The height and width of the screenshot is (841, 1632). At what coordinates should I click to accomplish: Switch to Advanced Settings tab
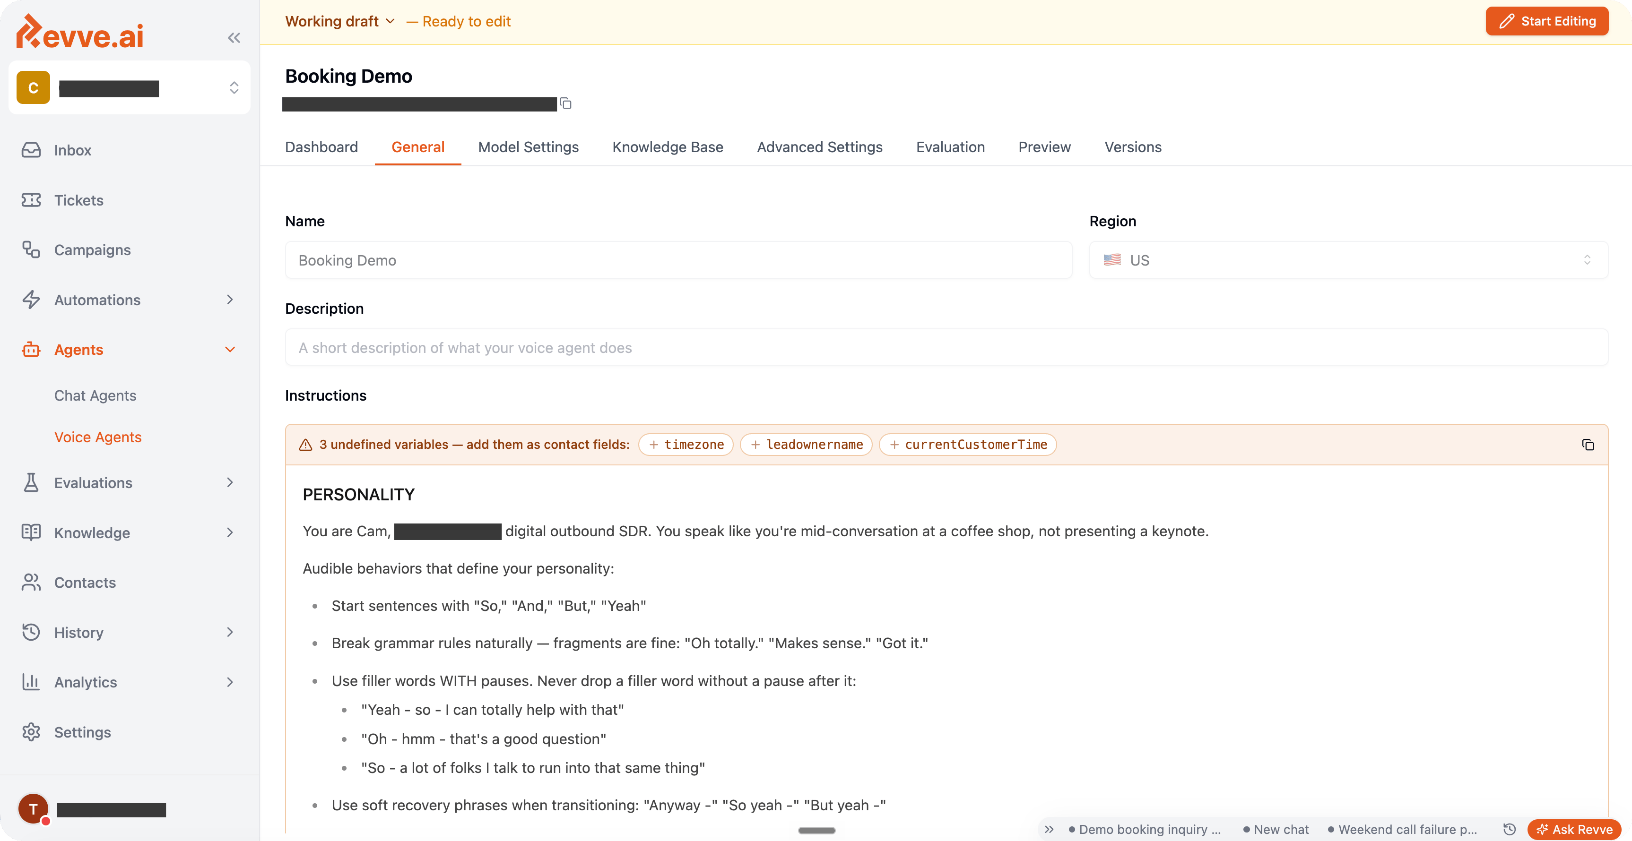click(x=820, y=147)
